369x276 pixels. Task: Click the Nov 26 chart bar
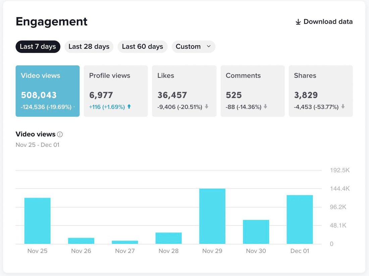click(81, 241)
